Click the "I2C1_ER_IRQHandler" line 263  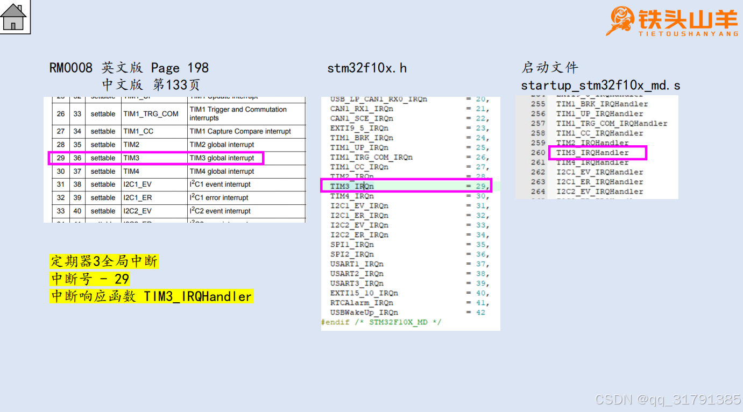click(x=599, y=182)
